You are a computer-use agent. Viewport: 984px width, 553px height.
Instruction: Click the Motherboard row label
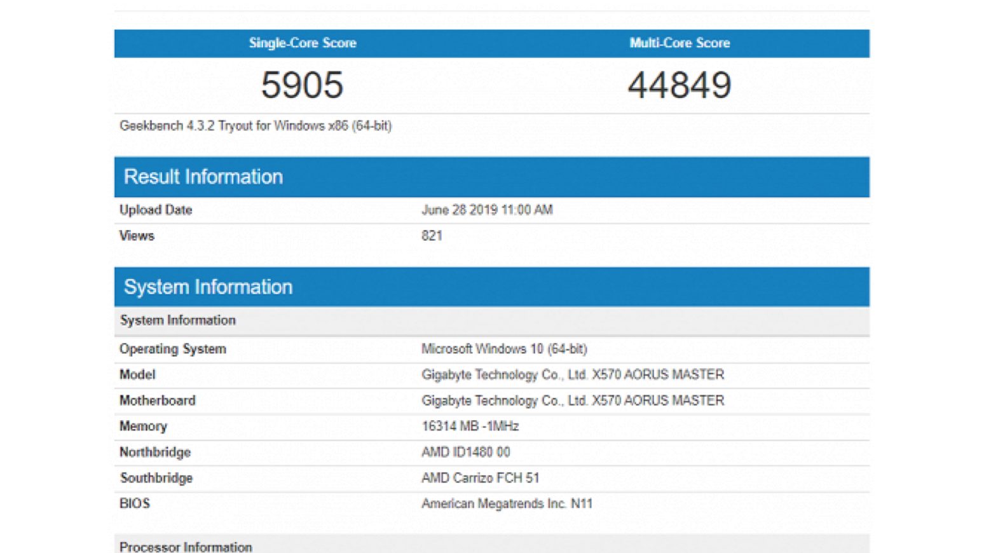[x=158, y=400]
